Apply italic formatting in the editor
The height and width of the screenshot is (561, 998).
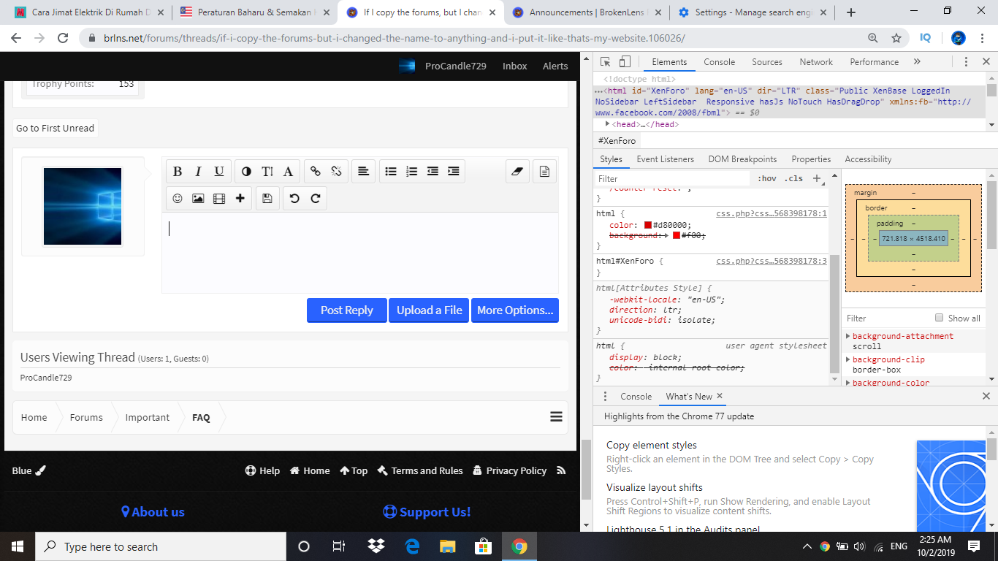click(198, 172)
